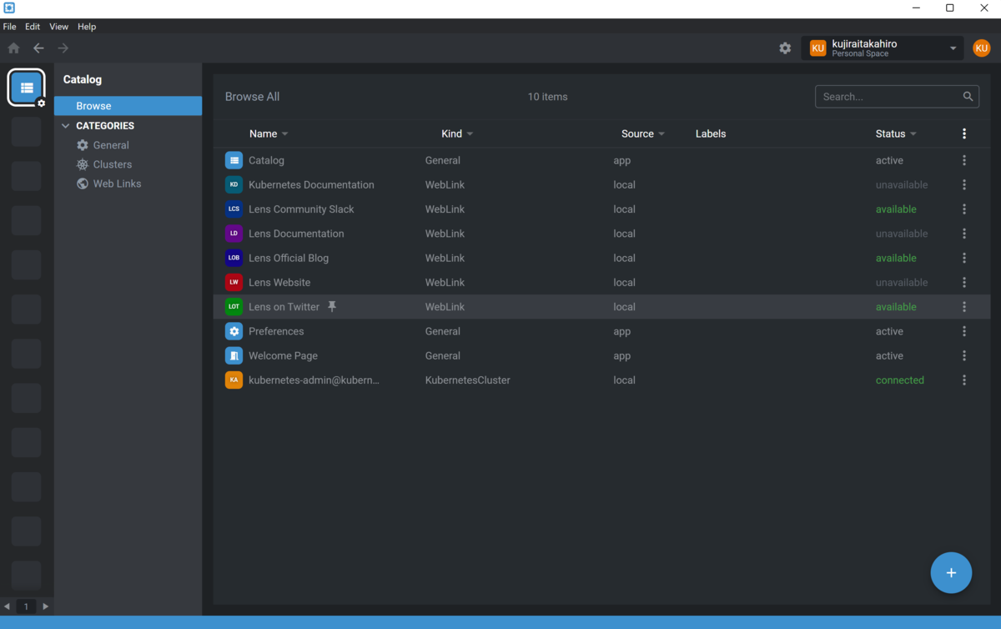The image size is (1001, 629).
Task: Sort the table by Status column
Action: click(x=896, y=133)
